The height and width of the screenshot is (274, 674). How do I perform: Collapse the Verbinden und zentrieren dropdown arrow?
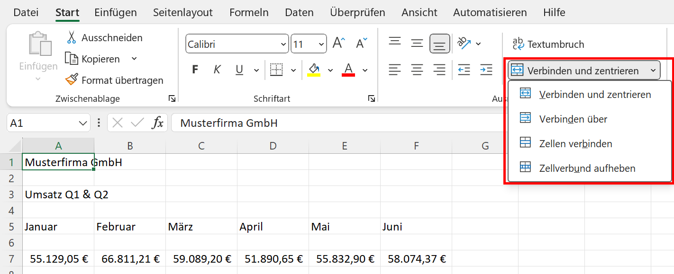tap(653, 71)
